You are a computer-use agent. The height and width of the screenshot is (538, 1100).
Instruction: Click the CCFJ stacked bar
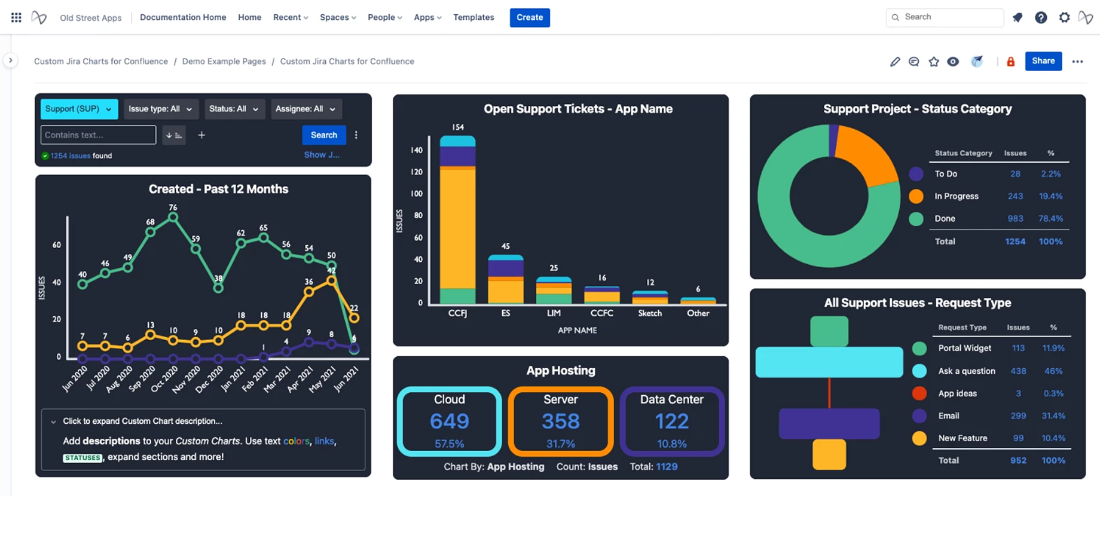[458, 220]
